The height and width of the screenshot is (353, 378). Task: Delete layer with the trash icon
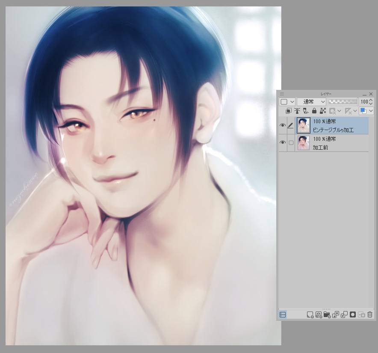pos(370,314)
